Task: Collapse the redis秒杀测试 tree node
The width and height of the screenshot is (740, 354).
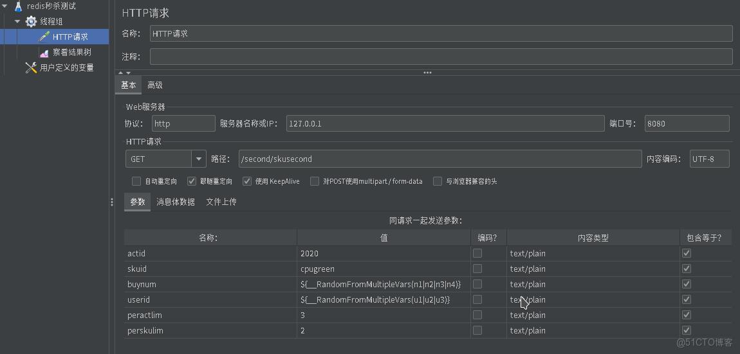Action: [x=5, y=6]
